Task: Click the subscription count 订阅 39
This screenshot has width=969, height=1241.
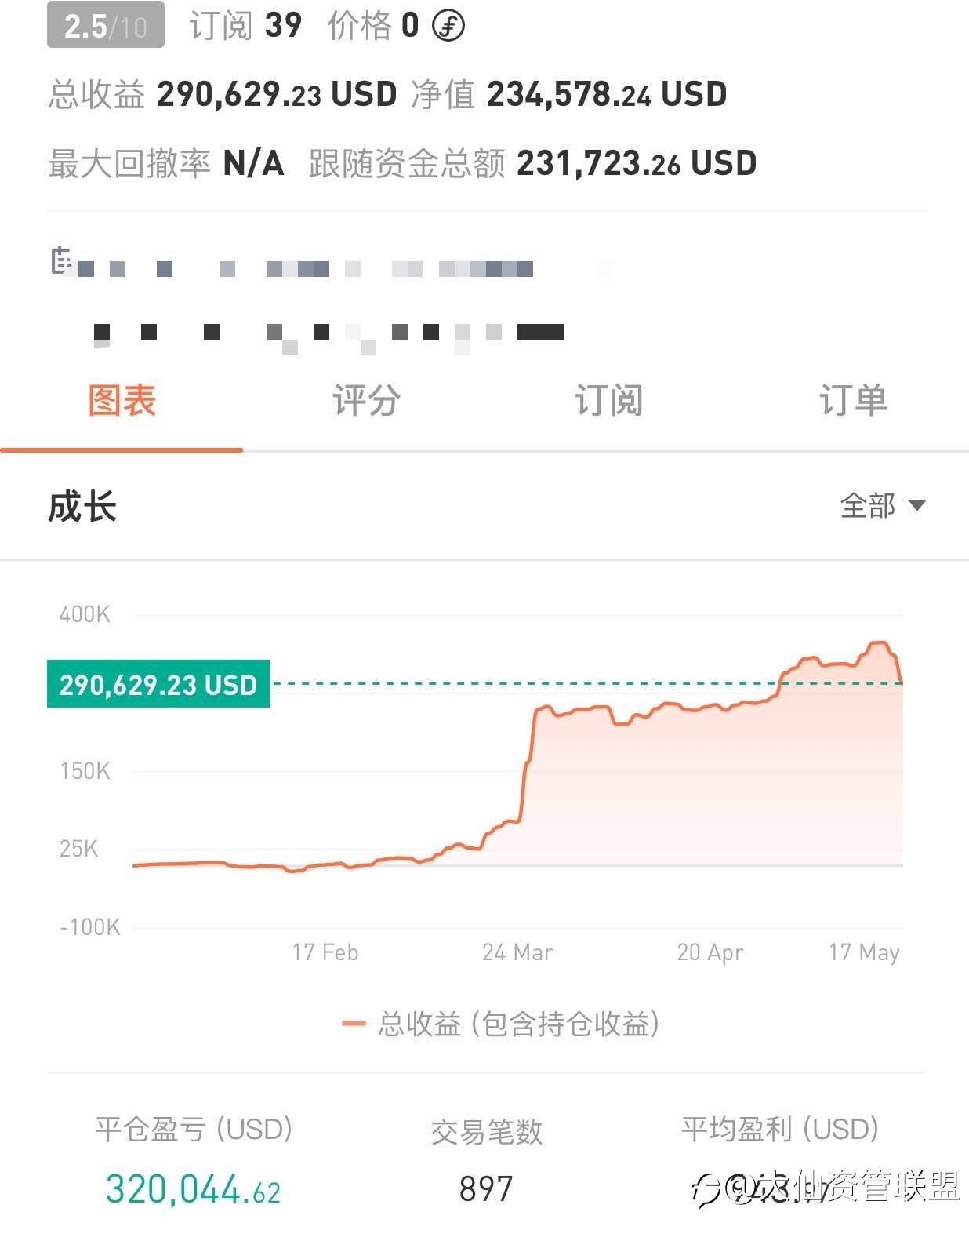Action: click(245, 26)
